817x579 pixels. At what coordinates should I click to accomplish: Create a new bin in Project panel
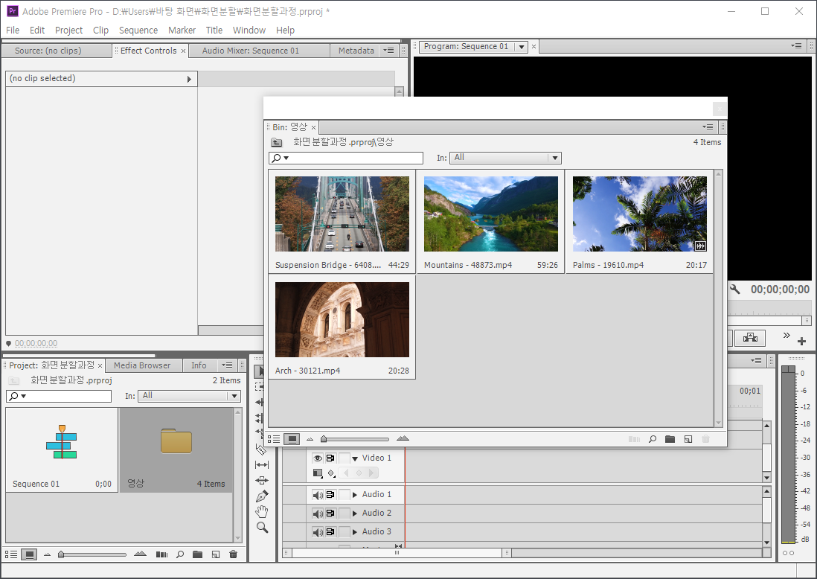tap(197, 554)
